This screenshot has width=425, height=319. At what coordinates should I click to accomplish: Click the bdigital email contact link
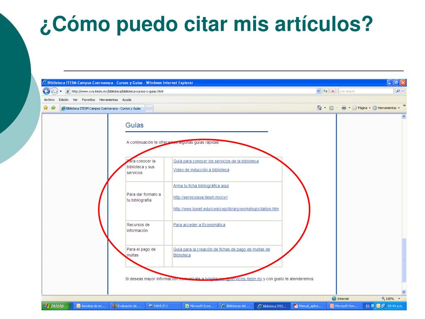click(x=233, y=279)
